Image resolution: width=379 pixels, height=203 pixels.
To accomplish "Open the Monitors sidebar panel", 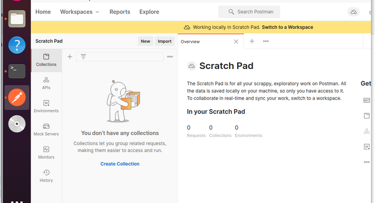I will point(46,152).
